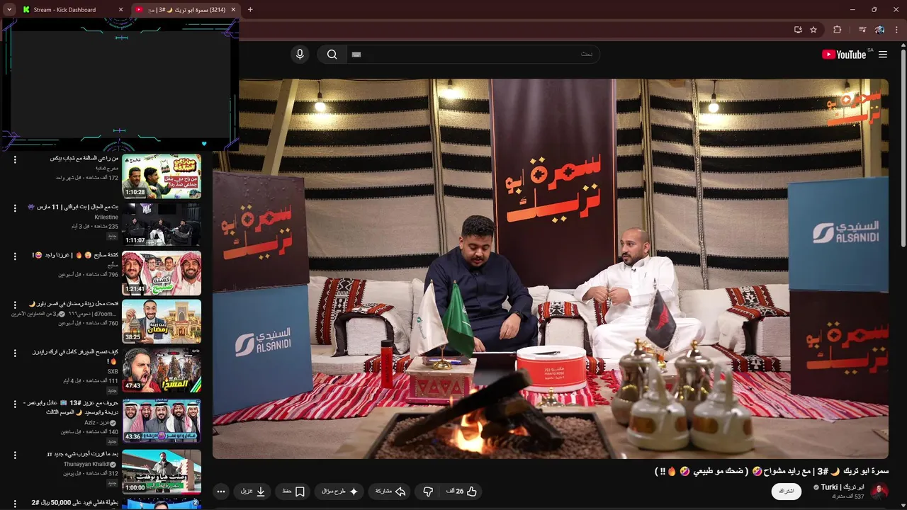Open the 1:10:28 recommended video thumbnail
The height and width of the screenshot is (510, 907).
click(x=162, y=176)
